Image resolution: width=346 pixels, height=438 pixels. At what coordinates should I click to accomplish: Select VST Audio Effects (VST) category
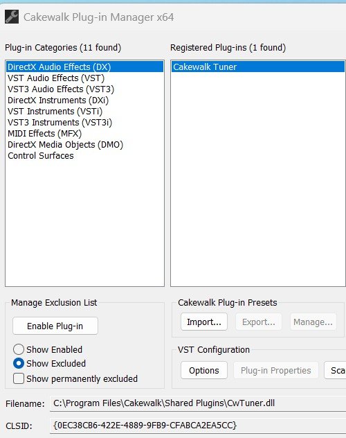pos(84,78)
